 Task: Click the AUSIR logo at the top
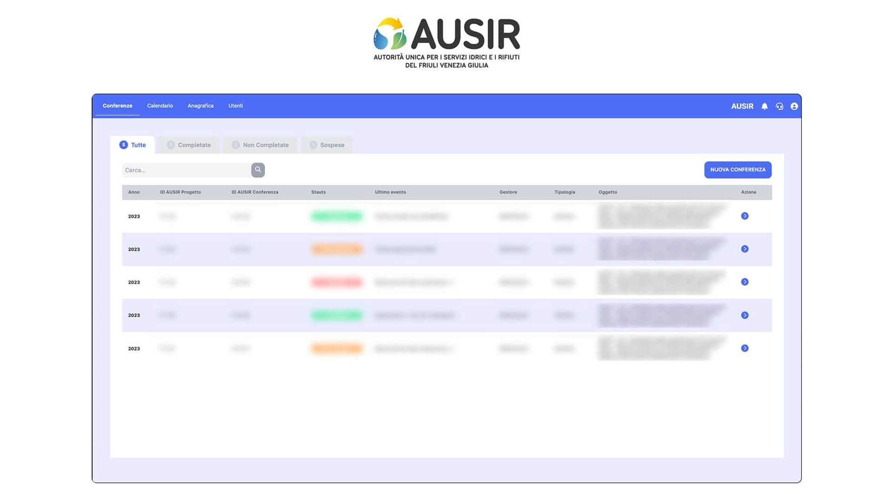click(446, 43)
